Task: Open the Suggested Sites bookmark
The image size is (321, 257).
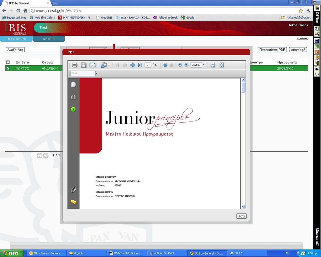Action: pyautogui.click(x=14, y=18)
